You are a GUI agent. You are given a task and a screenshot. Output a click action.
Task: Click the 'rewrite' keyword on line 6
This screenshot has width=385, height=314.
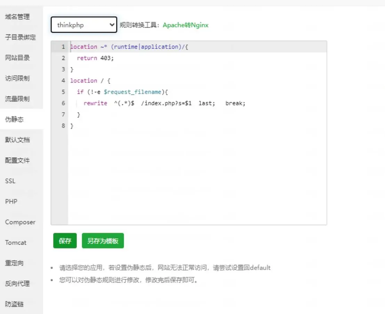tap(95, 103)
